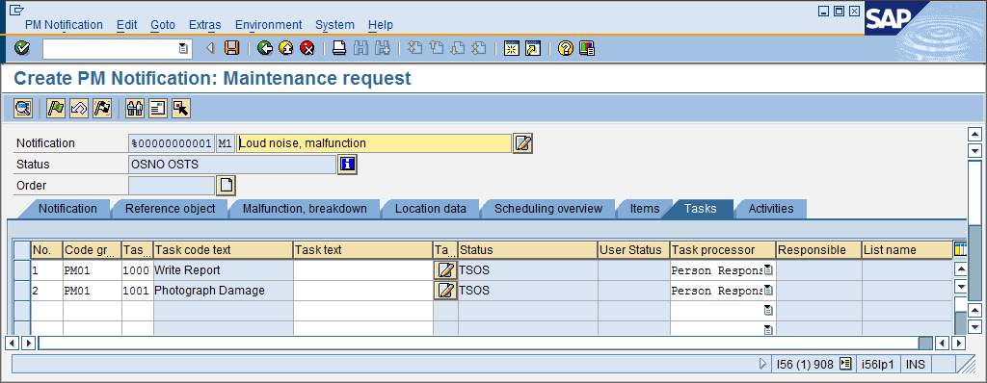The image size is (987, 383).
Task: Click the Create Order blank page icon
Action: [226, 186]
